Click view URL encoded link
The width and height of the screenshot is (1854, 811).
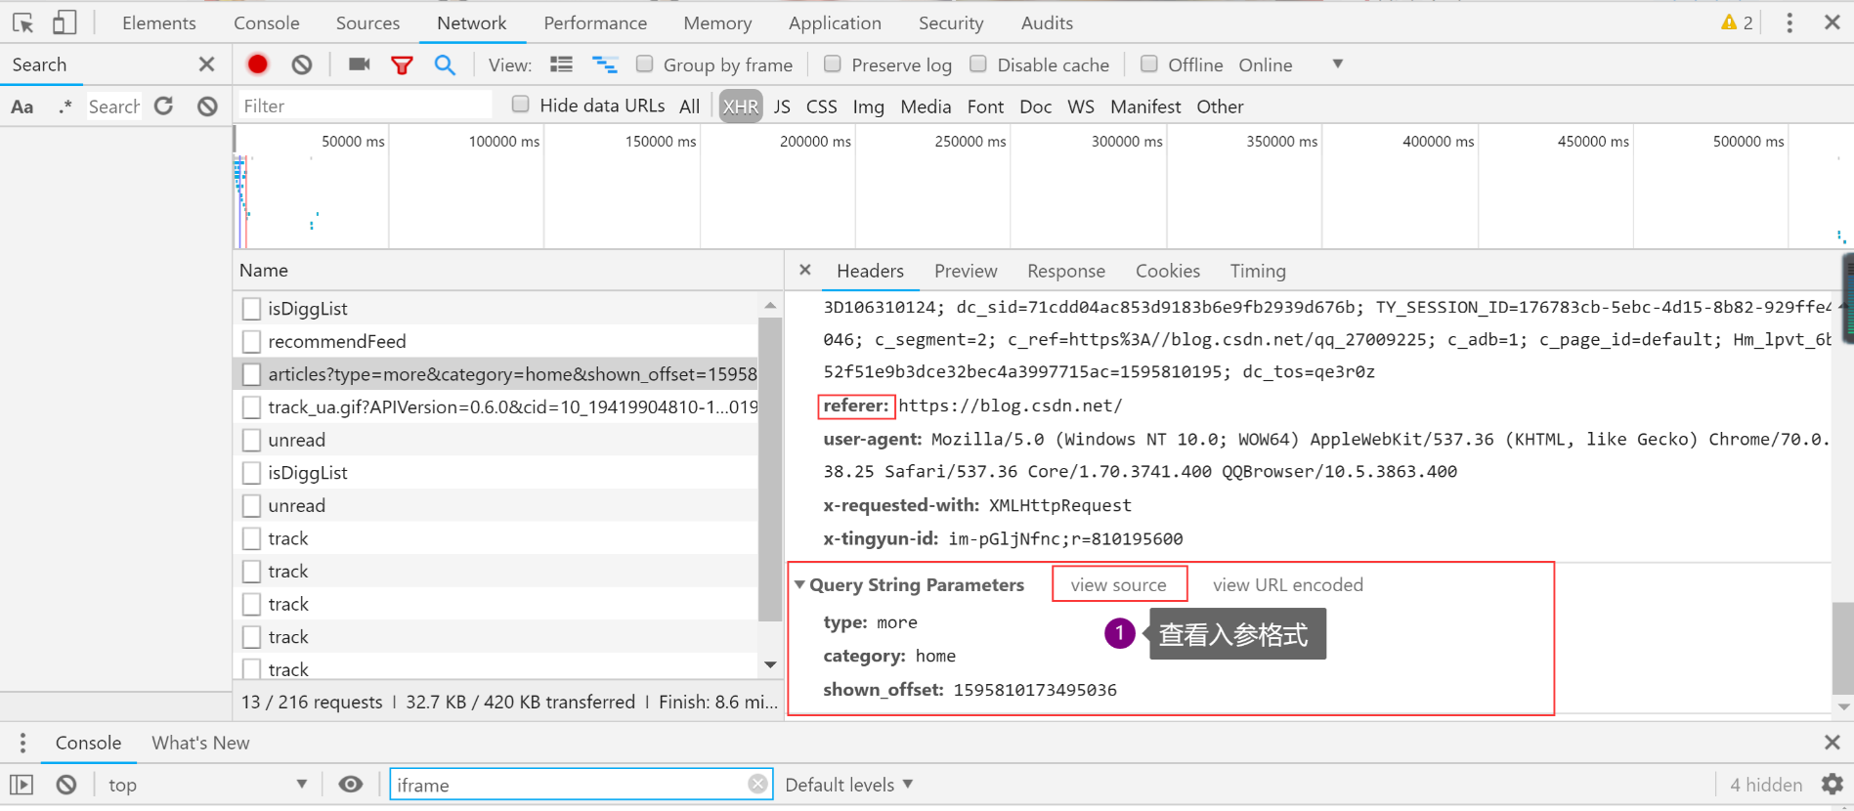1287,584
